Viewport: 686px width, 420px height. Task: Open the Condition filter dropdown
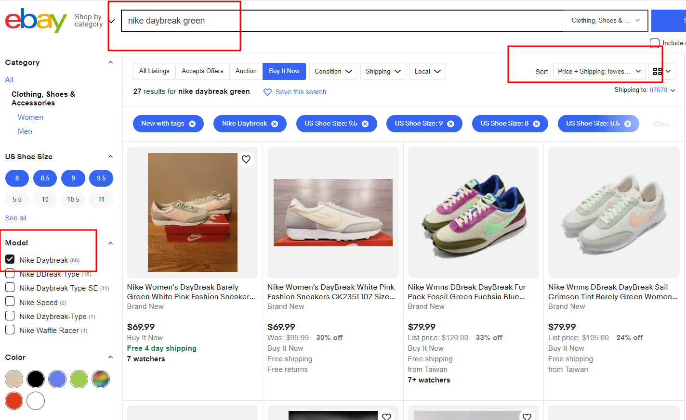pos(333,71)
